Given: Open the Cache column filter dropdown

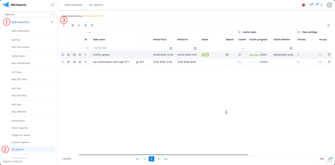Looking at the screenshot, I should [x=243, y=48].
